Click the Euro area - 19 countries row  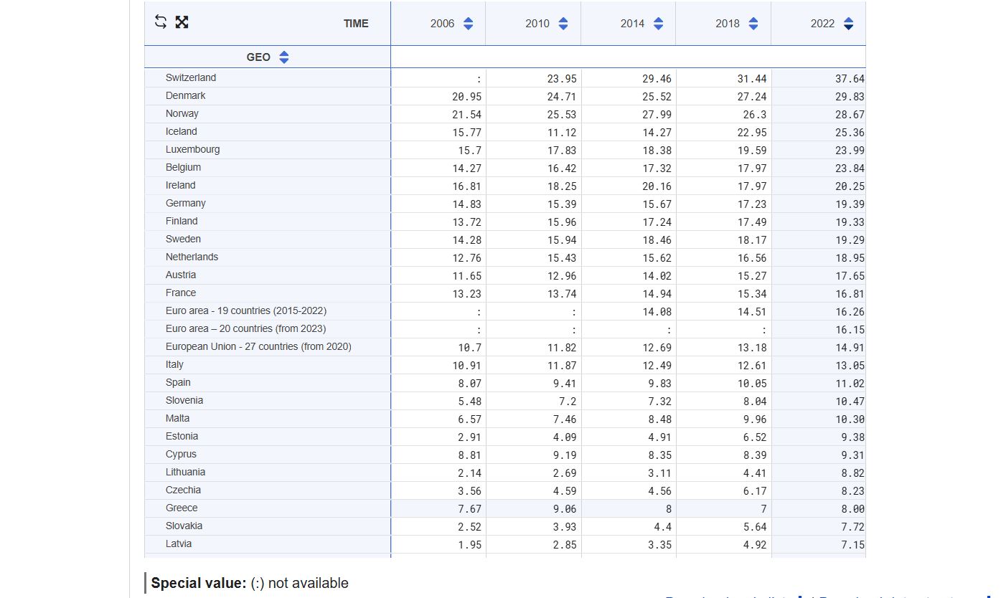pos(246,311)
